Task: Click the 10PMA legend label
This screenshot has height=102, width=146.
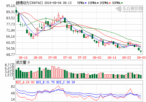Action: 92,3
